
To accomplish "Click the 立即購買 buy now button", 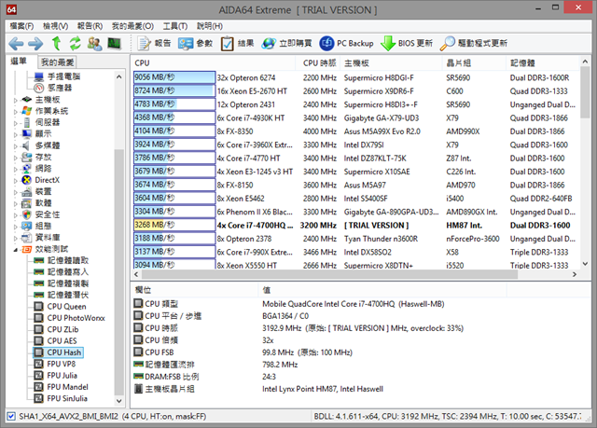I will pyautogui.click(x=286, y=44).
